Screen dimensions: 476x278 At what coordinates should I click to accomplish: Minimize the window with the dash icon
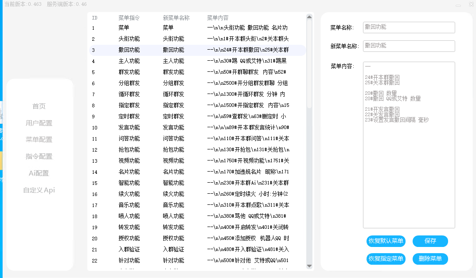click(x=458, y=5)
